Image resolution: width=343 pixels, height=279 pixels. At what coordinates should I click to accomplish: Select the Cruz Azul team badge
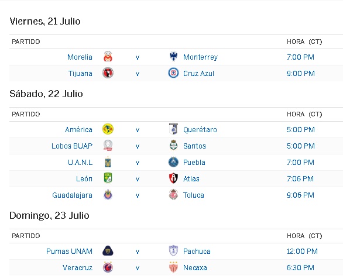[173, 73]
